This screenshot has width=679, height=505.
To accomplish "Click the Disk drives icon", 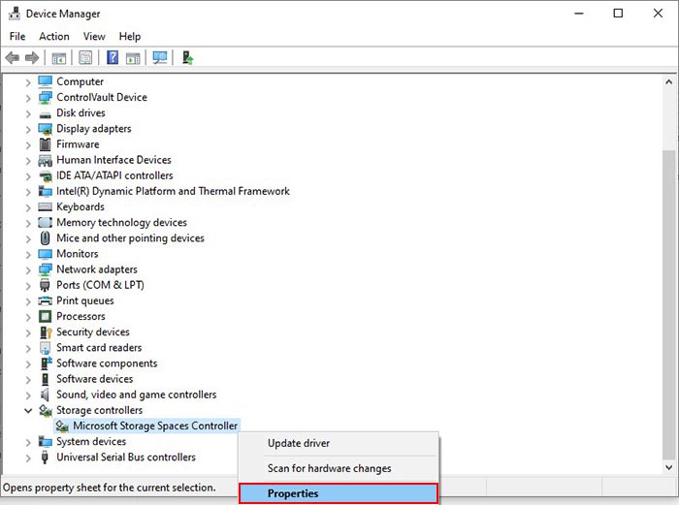I will (45, 114).
